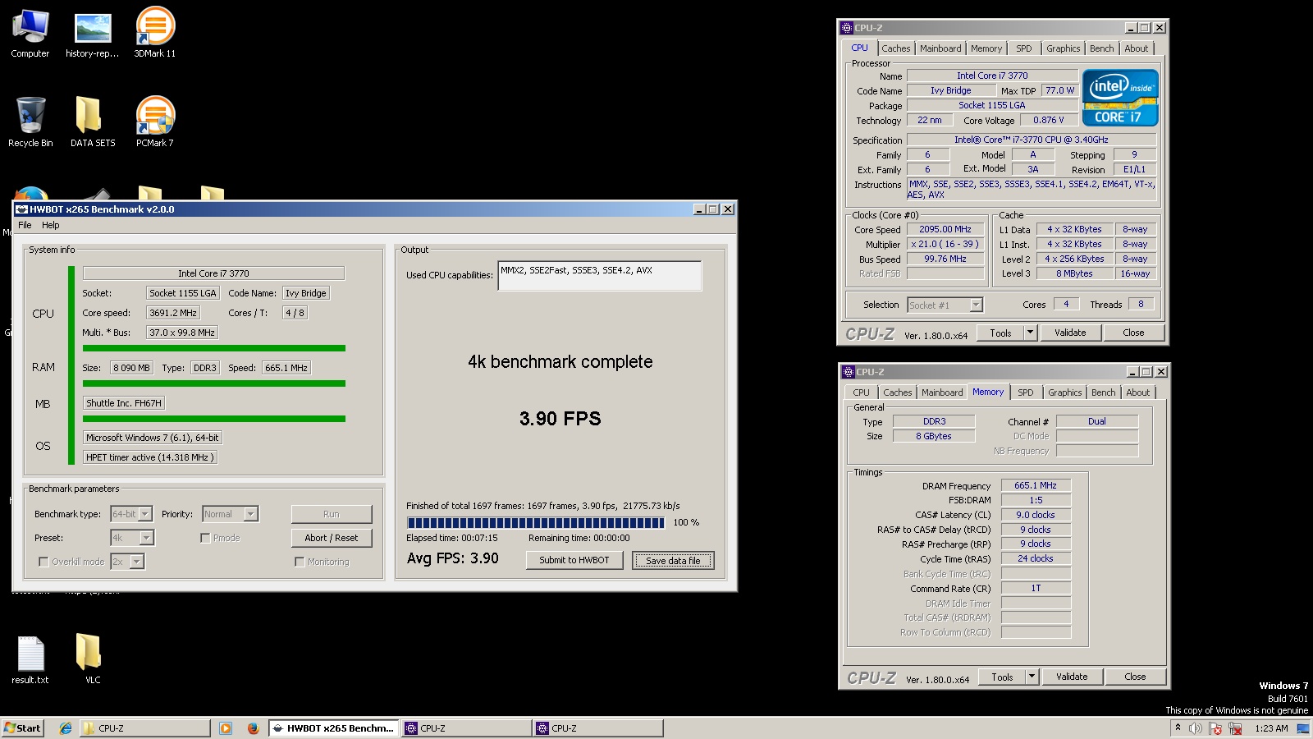Click the Shuttle Inc. FH67H motherboard field
This screenshot has height=739, width=1313.
124,403
